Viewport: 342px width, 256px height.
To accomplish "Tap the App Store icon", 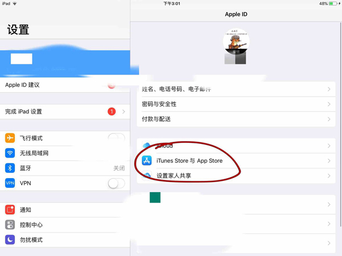I will [x=147, y=160].
